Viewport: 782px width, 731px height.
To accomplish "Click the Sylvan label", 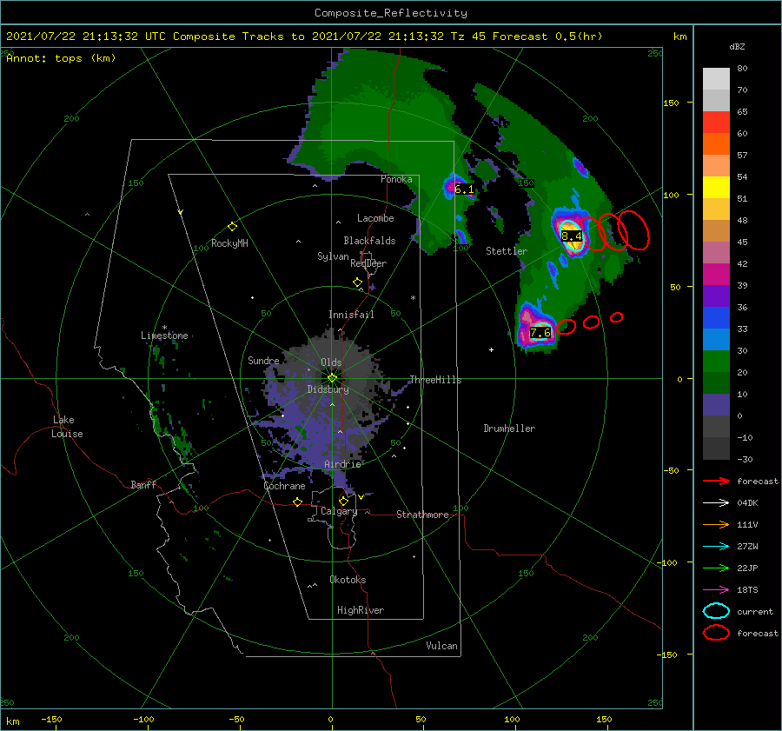I will (333, 256).
